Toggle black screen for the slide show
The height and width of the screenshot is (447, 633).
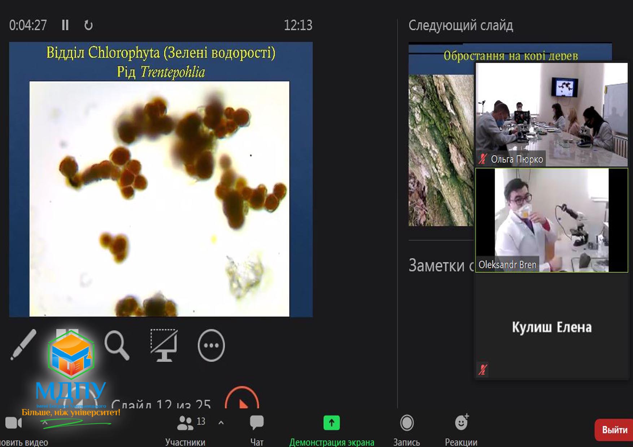tap(164, 345)
